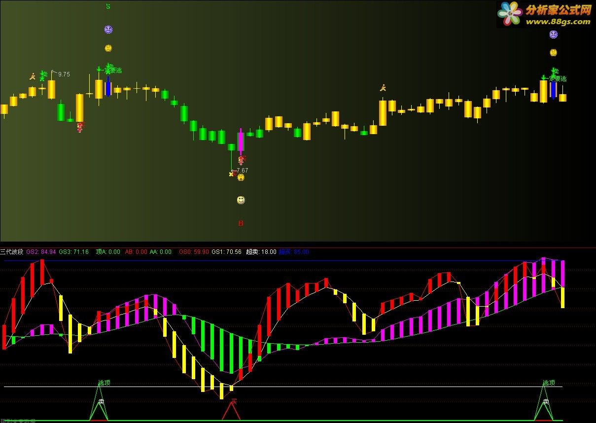Click the purple sad face under the site logo
This screenshot has width=596, height=423.
[554, 35]
